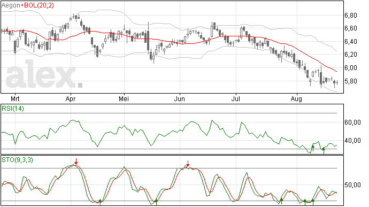Click the green buy arrow in mid-April stochastic
Image resolution: width=369 pixels, height=207 pixels.
100,202
